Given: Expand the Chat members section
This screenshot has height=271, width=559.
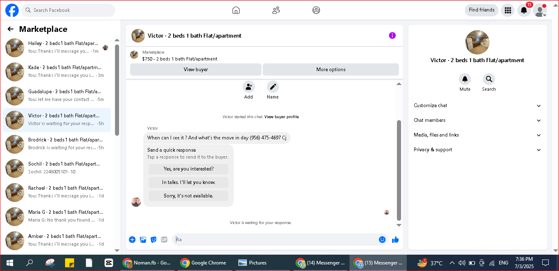Looking at the screenshot, I should tap(477, 120).
